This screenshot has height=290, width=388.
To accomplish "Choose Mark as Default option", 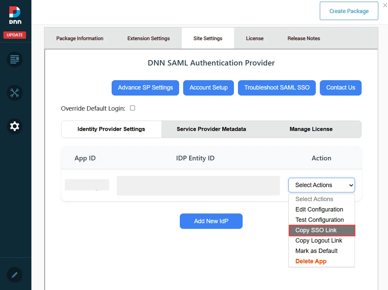I will 321,251.
